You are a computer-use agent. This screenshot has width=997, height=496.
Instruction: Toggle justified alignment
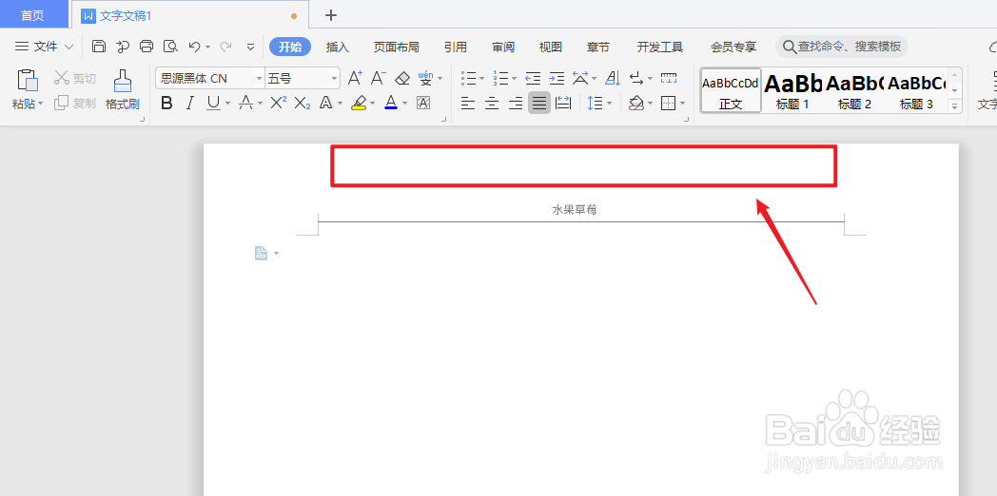pos(539,103)
